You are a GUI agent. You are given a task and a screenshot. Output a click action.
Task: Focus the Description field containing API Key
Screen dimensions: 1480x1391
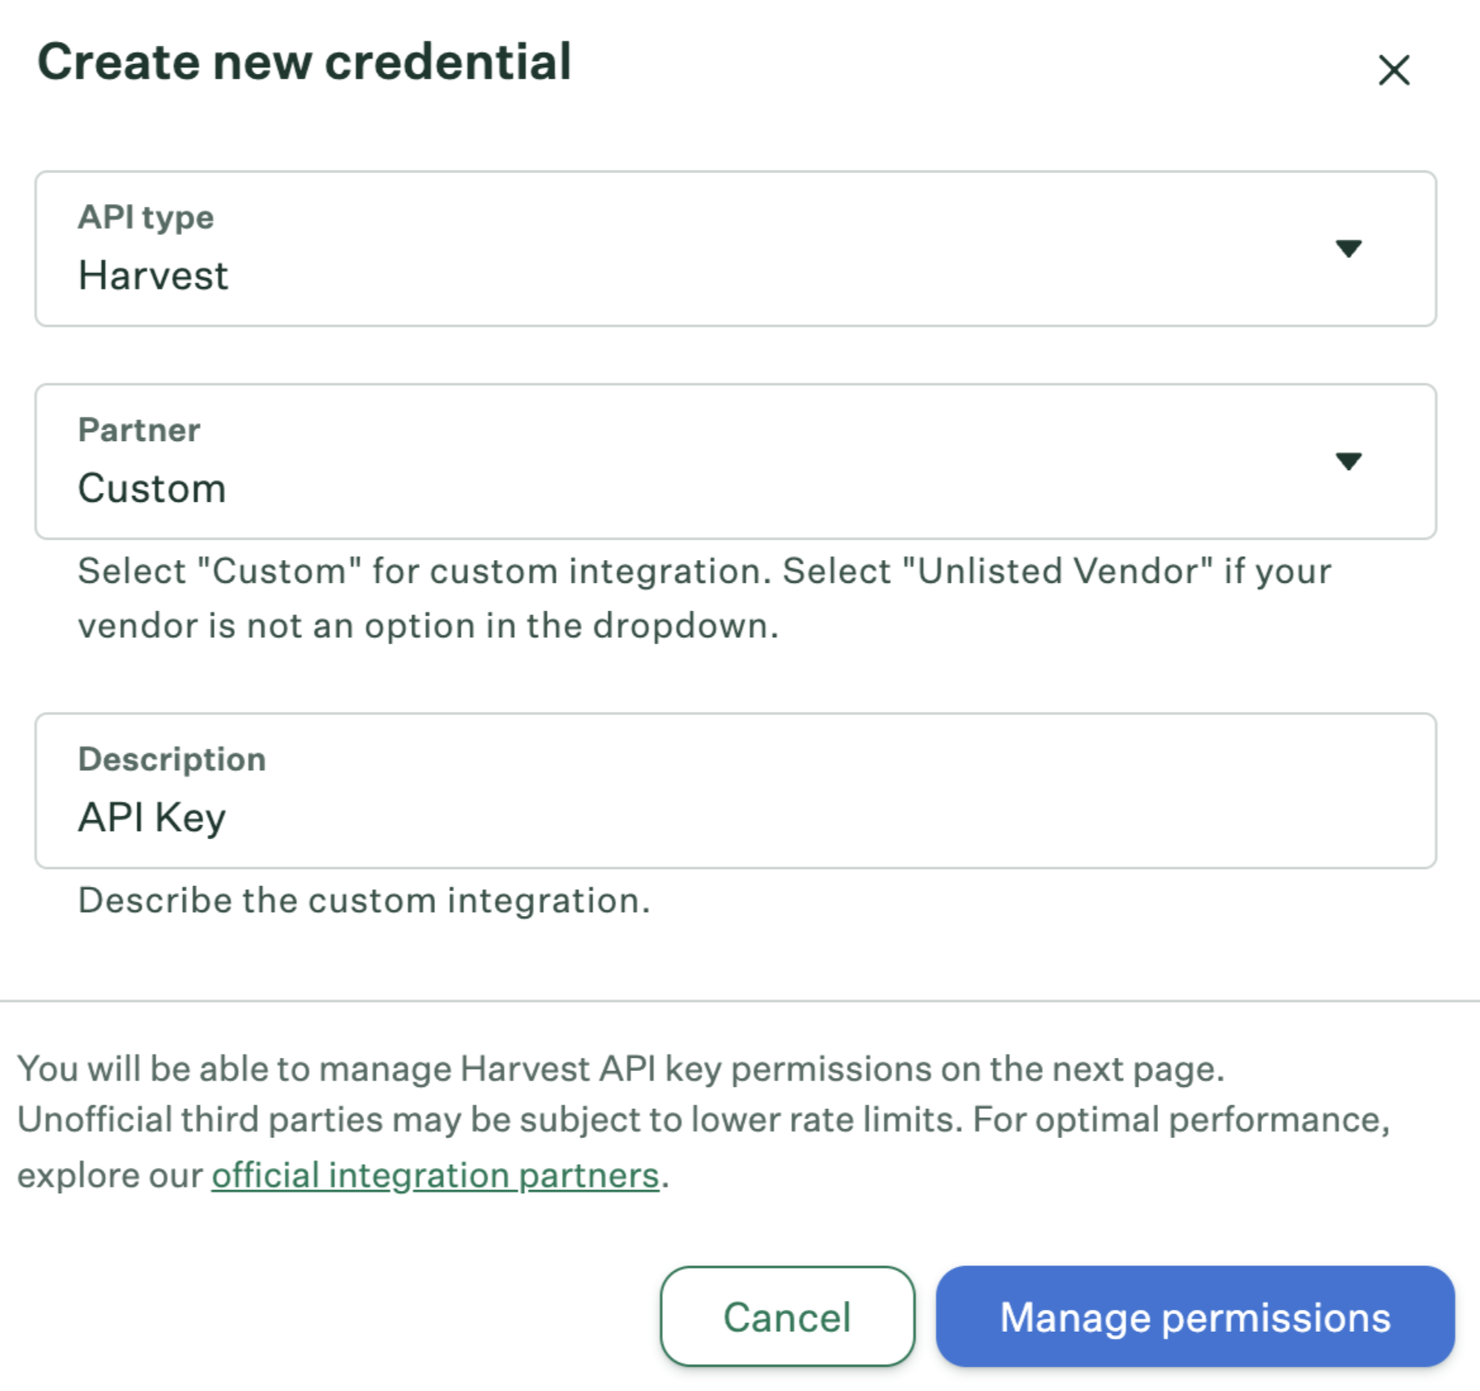pos(735,791)
